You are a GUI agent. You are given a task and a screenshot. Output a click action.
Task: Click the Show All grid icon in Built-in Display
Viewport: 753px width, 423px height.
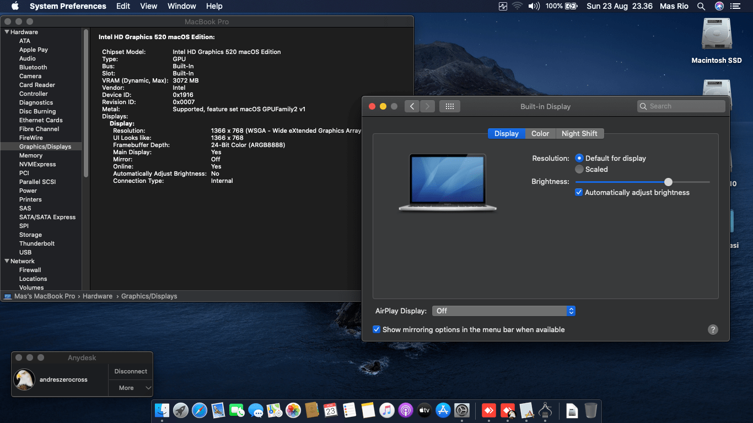[x=449, y=106]
